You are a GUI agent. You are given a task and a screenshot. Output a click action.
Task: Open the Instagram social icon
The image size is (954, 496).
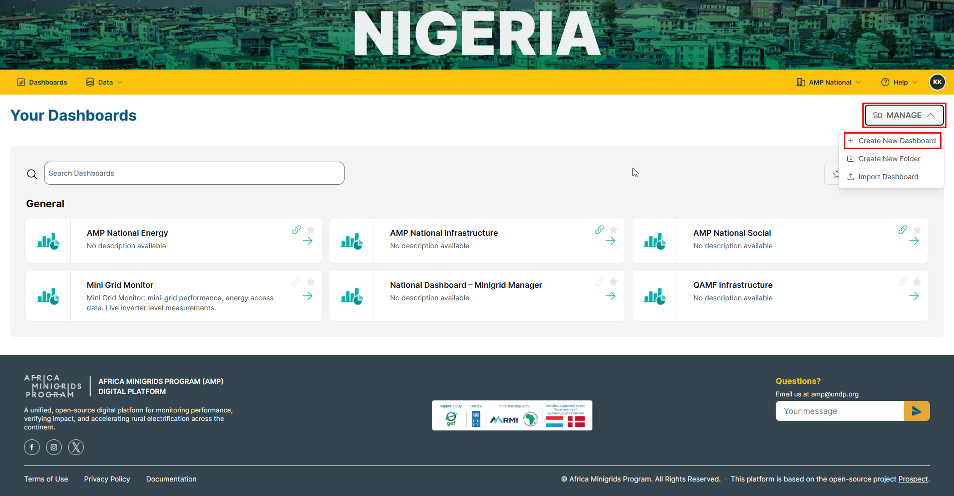pyautogui.click(x=54, y=447)
